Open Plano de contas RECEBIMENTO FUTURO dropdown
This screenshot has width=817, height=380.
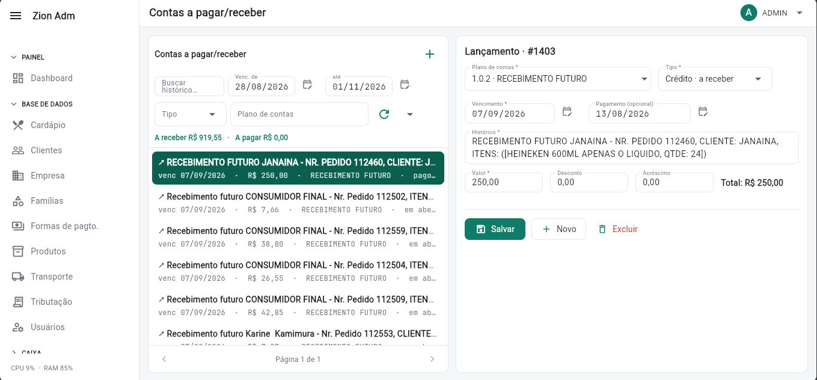(x=558, y=79)
